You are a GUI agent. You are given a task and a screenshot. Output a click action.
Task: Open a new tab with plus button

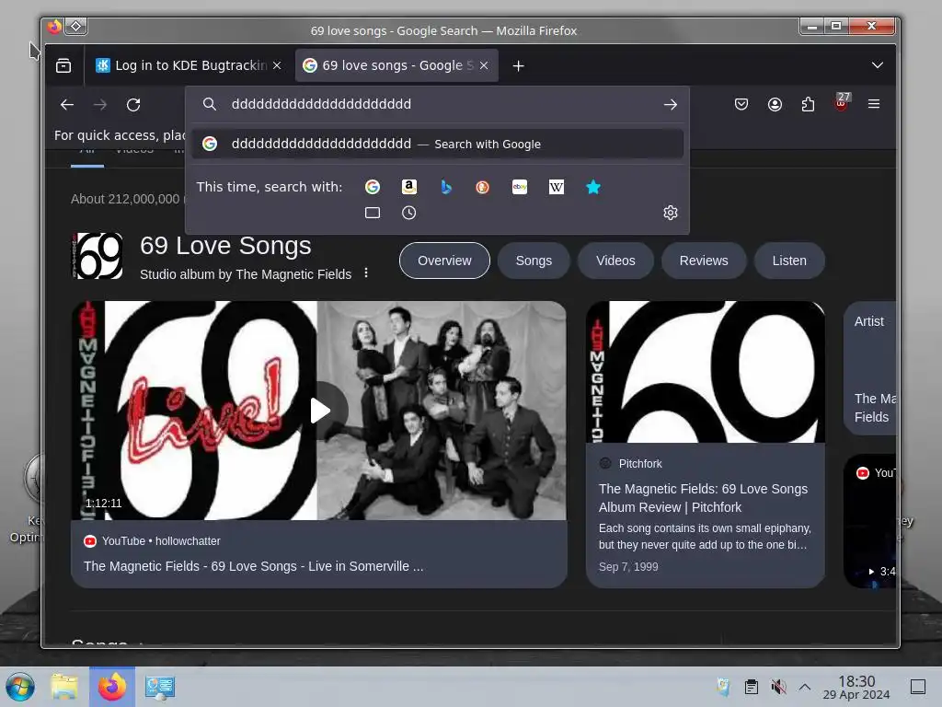pos(519,66)
